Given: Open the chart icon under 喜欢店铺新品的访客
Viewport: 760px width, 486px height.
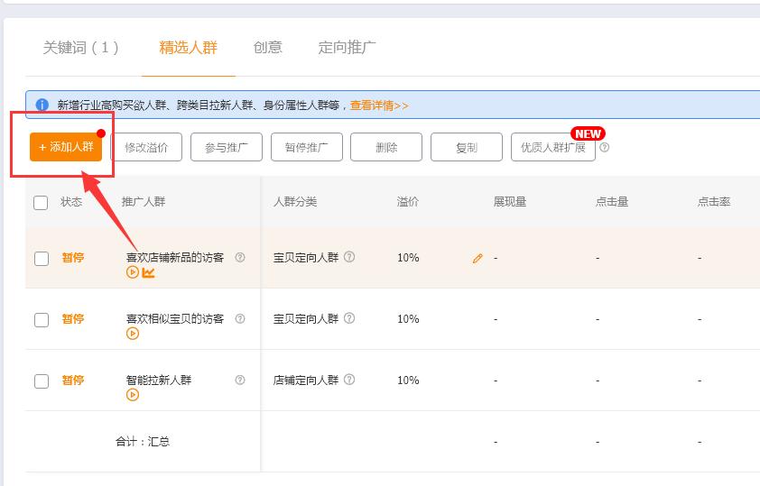Looking at the screenshot, I should (x=148, y=272).
